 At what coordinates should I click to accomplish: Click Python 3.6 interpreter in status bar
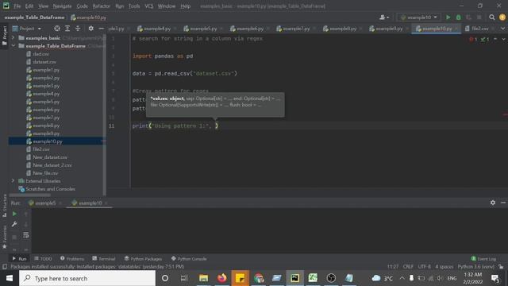click(x=476, y=267)
